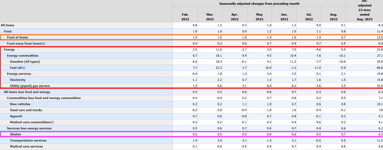Select the Aug. 2022 monthly column header

click(x=334, y=16)
